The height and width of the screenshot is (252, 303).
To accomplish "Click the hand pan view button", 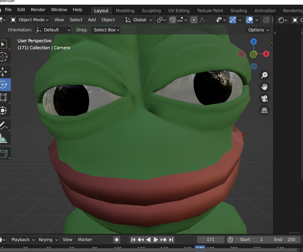I will [264, 87].
